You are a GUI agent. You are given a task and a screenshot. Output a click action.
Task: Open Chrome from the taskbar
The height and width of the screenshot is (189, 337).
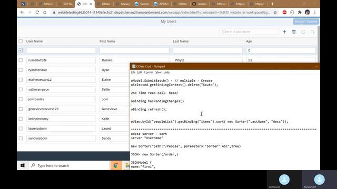pos(116,165)
